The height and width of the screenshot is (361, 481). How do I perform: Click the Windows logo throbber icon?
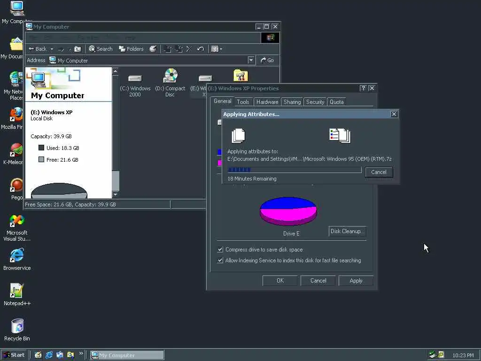point(270,38)
